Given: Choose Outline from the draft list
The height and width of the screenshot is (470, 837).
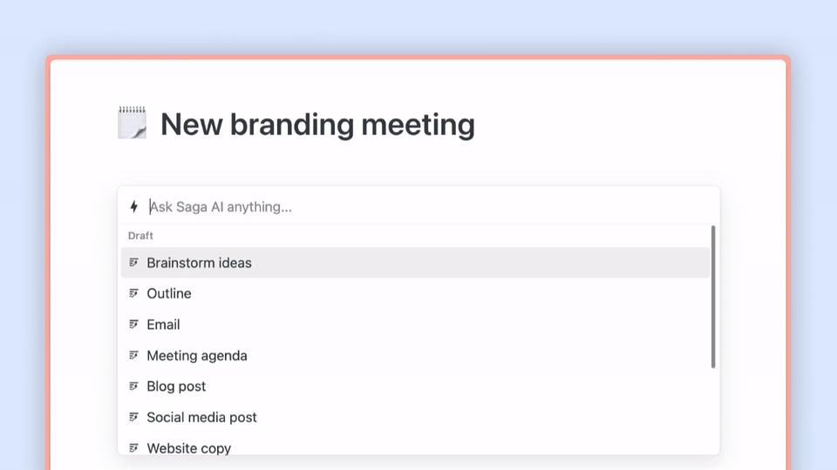Looking at the screenshot, I should [x=169, y=293].
